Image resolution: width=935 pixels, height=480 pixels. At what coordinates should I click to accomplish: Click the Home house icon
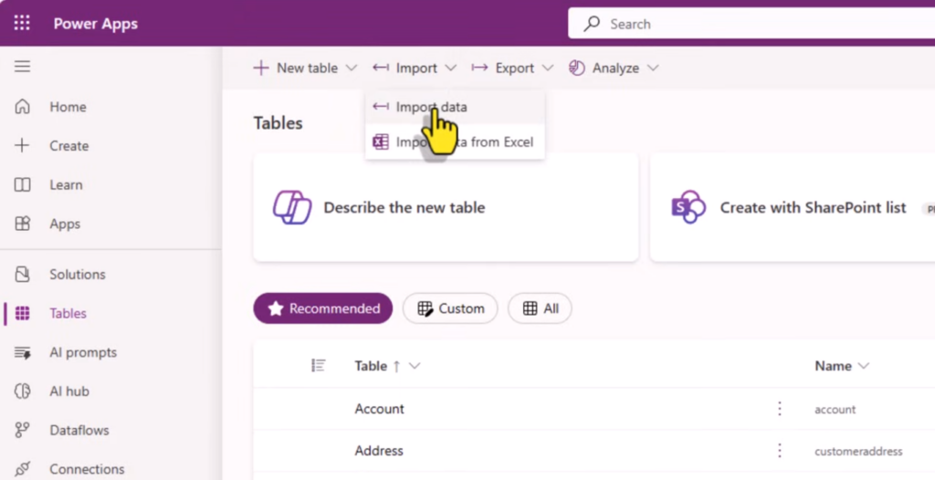pos(22,107)
